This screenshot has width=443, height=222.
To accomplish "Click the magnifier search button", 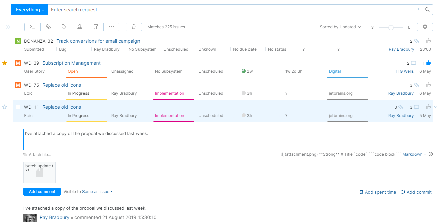I will 427,10.
